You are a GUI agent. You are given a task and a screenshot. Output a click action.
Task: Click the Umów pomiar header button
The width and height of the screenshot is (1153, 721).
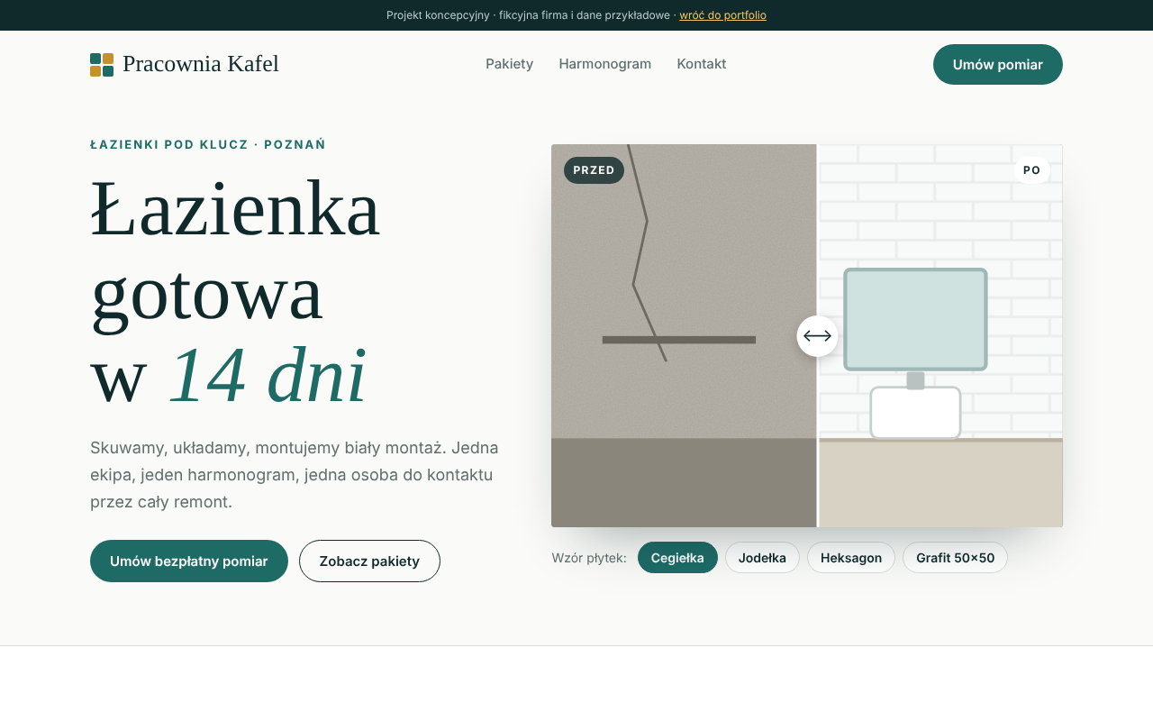pyautogui.click(x=998, y=64)
